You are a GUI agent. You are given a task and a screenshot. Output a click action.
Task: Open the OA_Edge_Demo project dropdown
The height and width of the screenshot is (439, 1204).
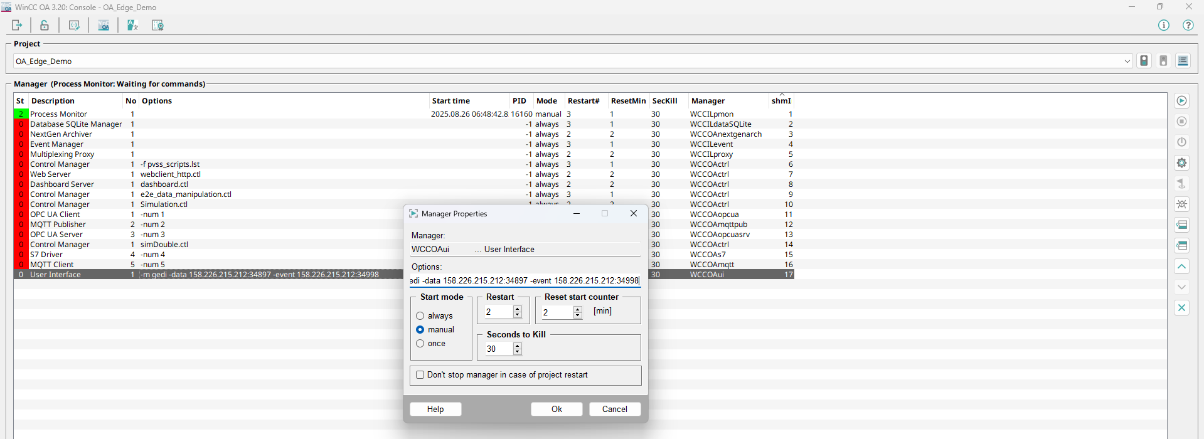click(1127, 61)
